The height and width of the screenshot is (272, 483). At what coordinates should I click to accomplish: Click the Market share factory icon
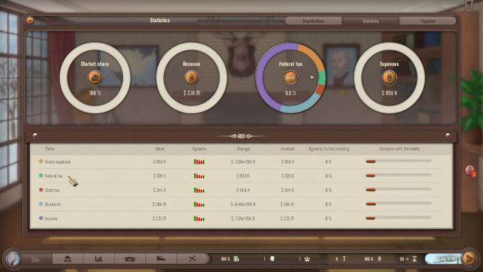(95, 78)
